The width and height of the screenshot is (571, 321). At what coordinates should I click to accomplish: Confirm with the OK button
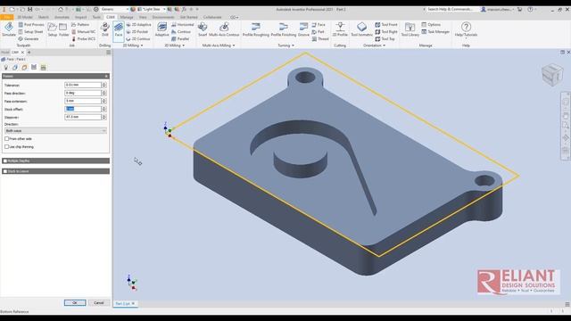(x=75, y=303)
